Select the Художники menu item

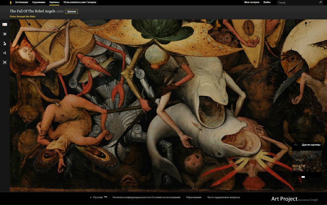click(38, 2)
